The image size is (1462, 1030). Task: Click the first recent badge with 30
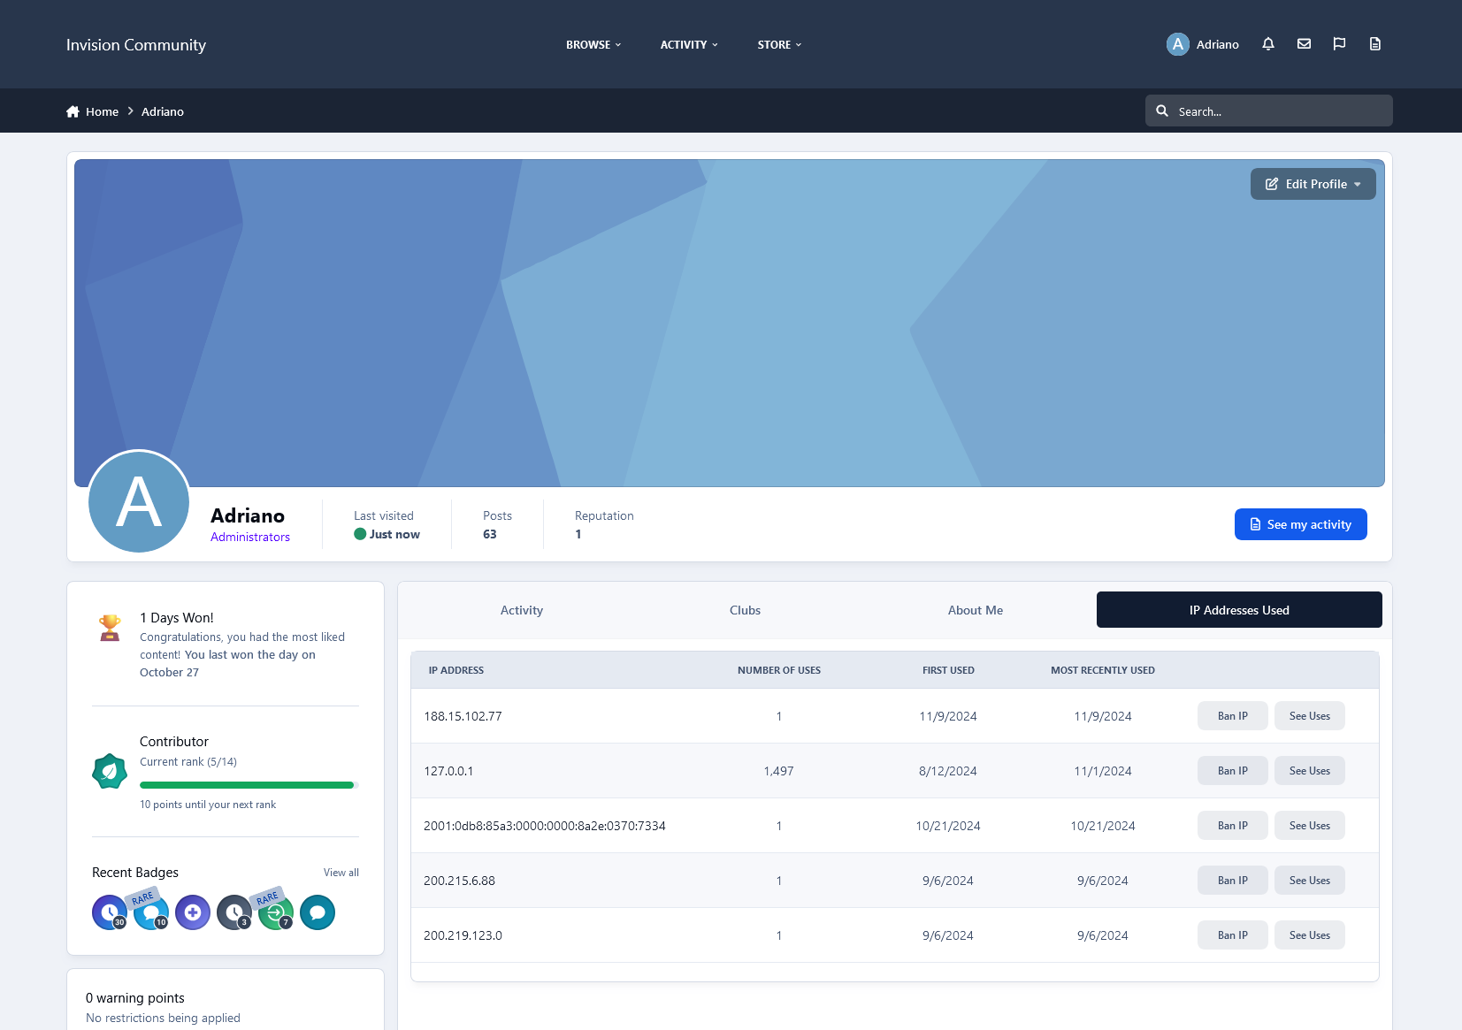click(x=110, y=912)
